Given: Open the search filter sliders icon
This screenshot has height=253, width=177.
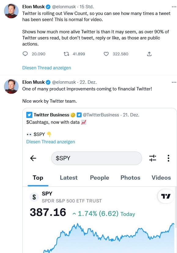Looking at the screenshot, I should (x=153, y=158).
